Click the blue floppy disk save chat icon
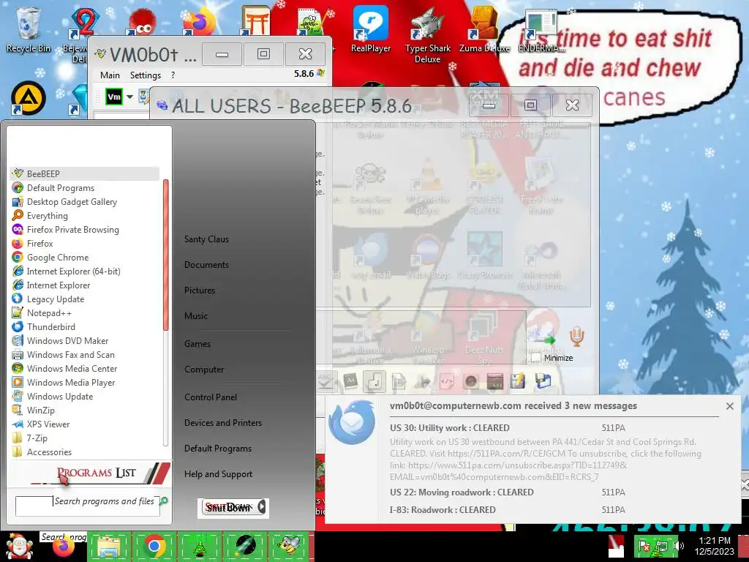This screenshot has height=562, width=749. (x=543, y=381)
